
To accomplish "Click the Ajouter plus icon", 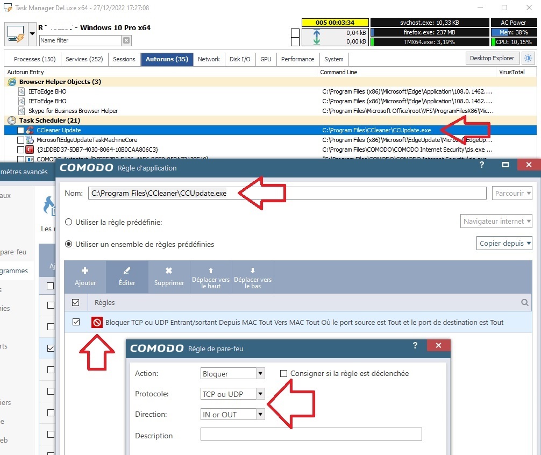I will [85, 271].
